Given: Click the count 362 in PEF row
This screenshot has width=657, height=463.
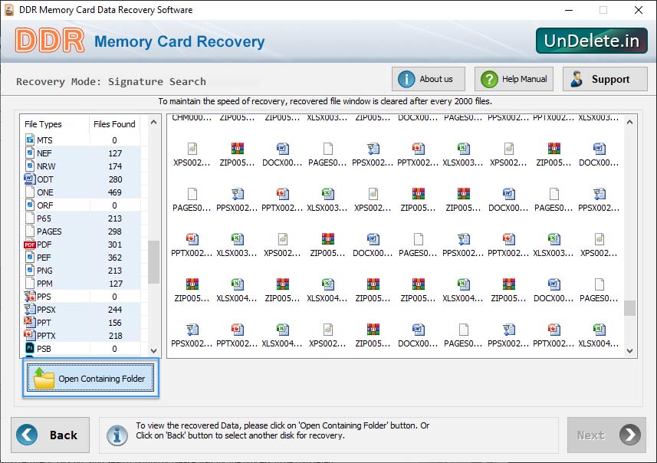Looking at the screenshot, I should (114, 258).
